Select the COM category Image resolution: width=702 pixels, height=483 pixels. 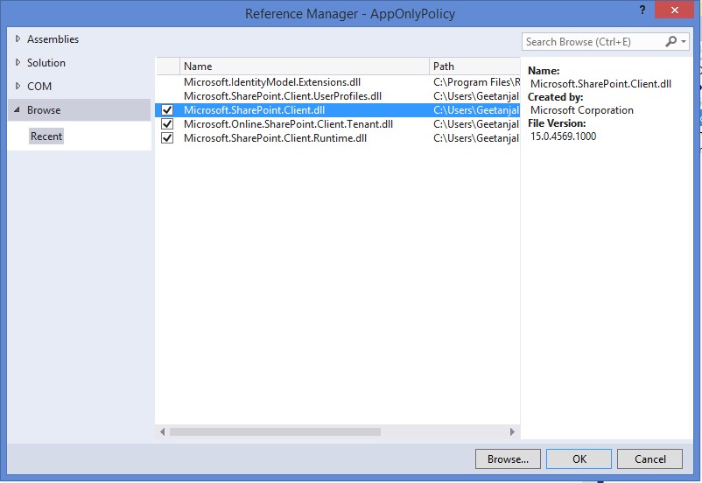point(39,86)
